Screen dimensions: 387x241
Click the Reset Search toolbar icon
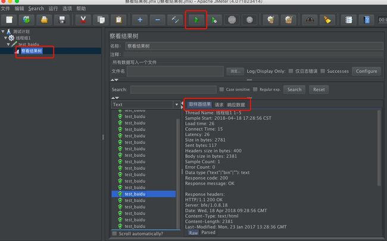point(327,20)
